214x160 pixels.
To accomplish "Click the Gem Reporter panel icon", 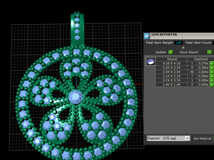I will point(147,36).
